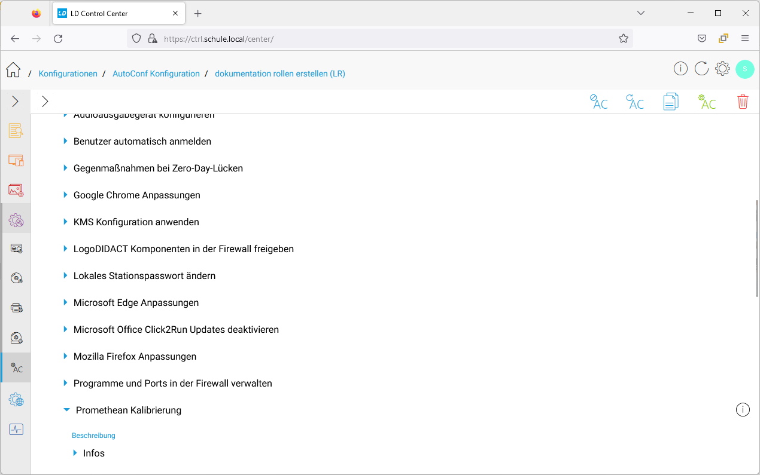Click the Save to Pocket icon
760x475 pixels.
coord(702,38)
